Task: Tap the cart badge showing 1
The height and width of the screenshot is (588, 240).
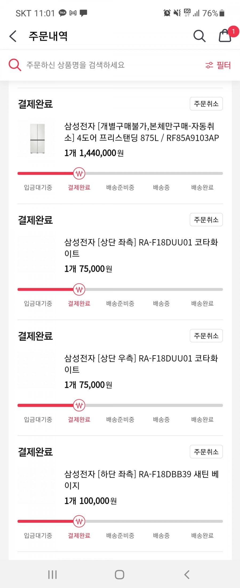Action: click(233, 32)
